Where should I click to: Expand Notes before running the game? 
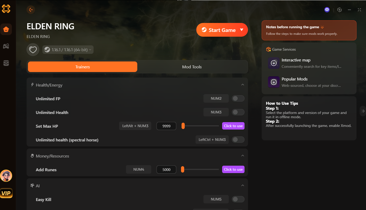(x=309, y=30)
